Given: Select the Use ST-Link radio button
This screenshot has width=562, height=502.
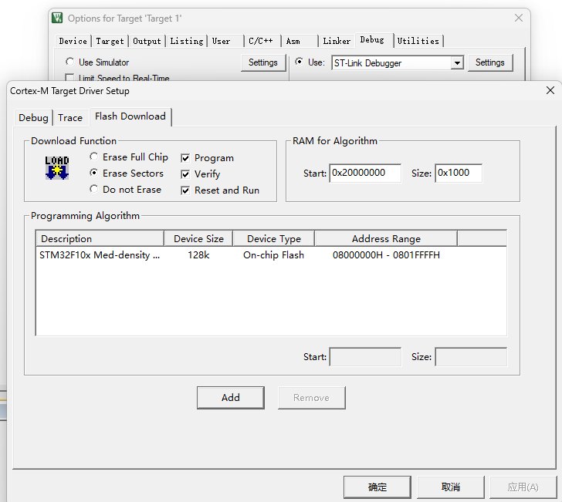Looking at the screenshot, I should [x=299, y=62].
